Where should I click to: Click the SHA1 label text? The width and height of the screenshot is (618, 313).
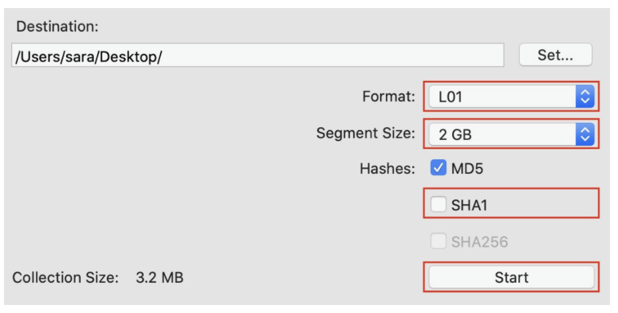(469, 205)
